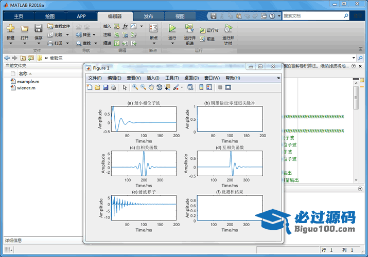The height and width of the screenshot is (257, 368).
Task: Click the smart indent icon
Action: coord(117,43)
